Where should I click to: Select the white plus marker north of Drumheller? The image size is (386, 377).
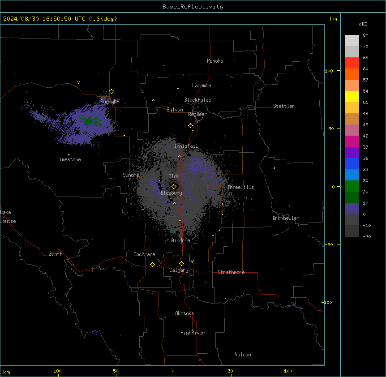274,168
